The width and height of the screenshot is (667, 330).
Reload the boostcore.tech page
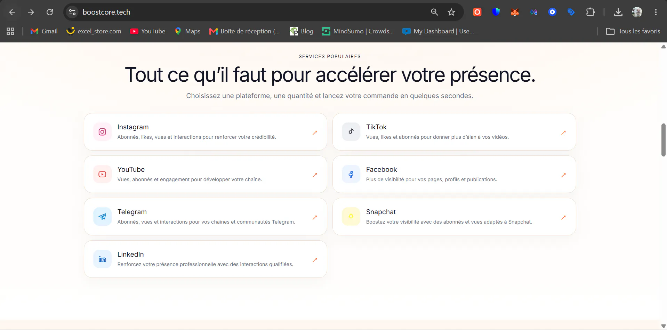pyautogui.click(x=50, y=12)
